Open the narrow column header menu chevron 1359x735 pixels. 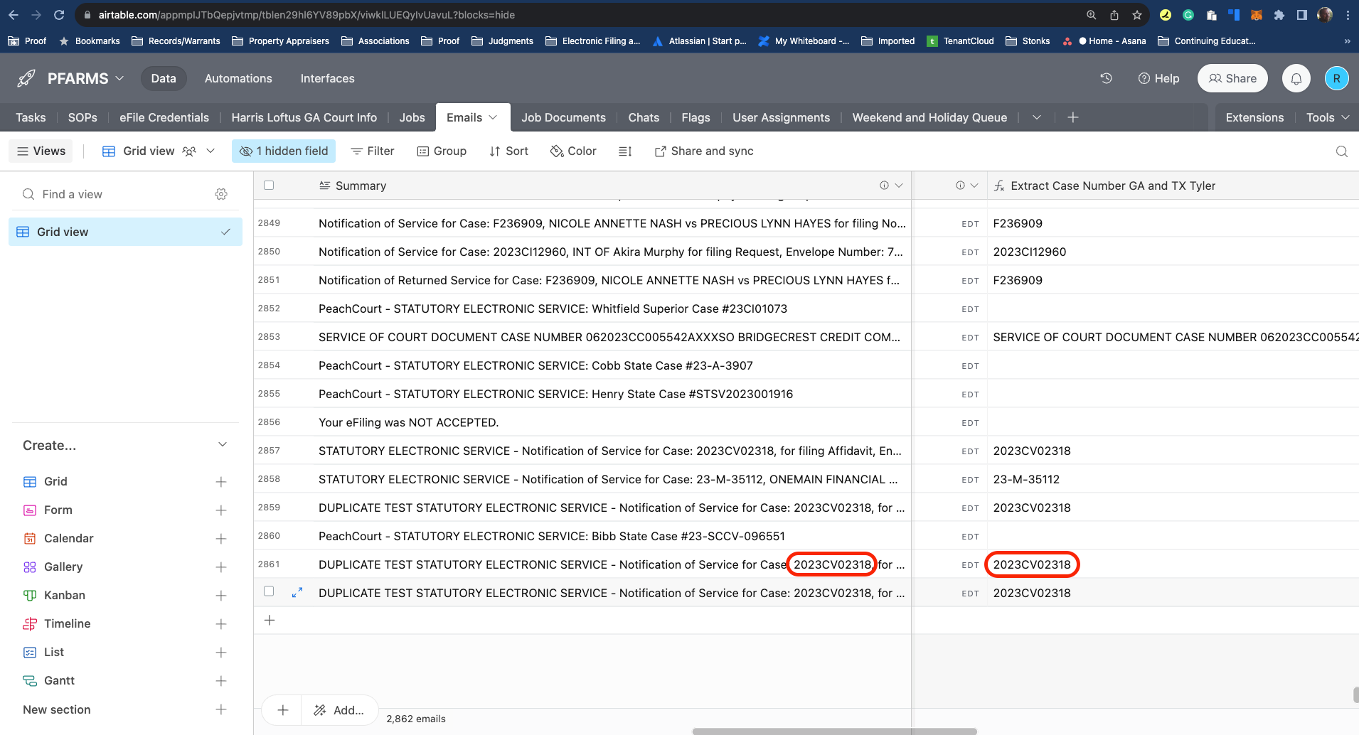pyautogui.click(x=974, y=186)
